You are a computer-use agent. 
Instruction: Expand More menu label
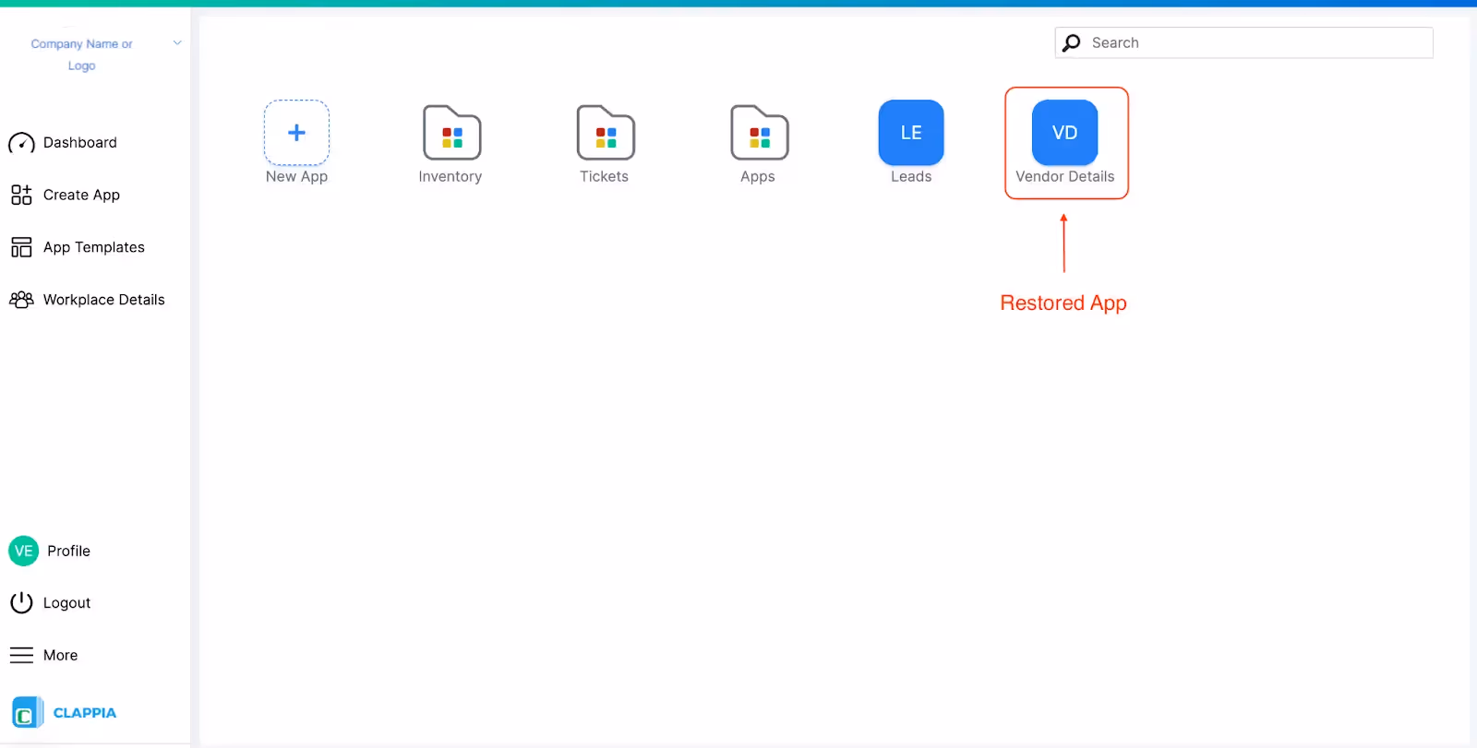tap(61, 656)
